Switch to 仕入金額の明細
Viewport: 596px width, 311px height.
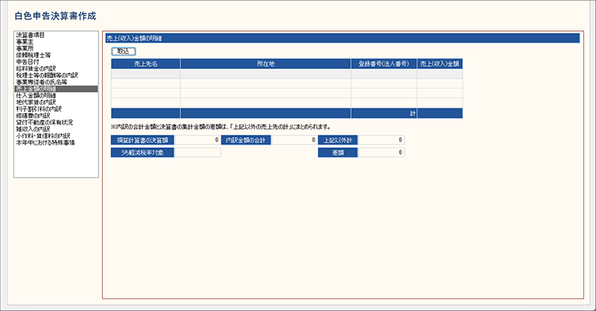pos(37,95)
